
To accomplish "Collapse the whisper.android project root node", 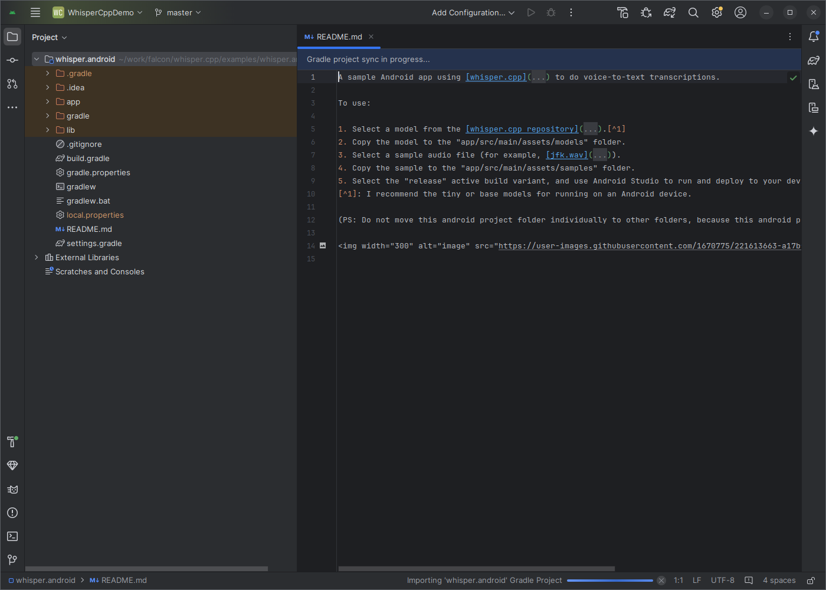I will tap(36, 59).
